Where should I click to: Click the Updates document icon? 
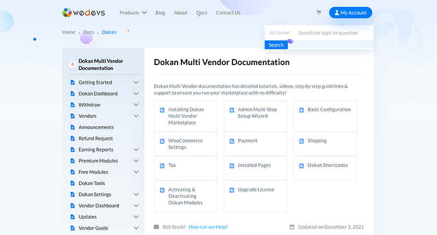[73, 216]
